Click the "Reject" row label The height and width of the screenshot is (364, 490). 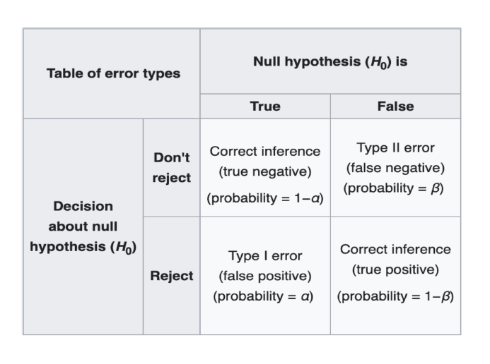click(171, 276)
